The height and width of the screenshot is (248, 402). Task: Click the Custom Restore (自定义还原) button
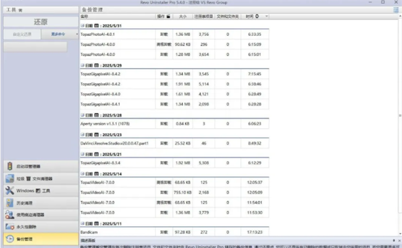click(22, 34)
